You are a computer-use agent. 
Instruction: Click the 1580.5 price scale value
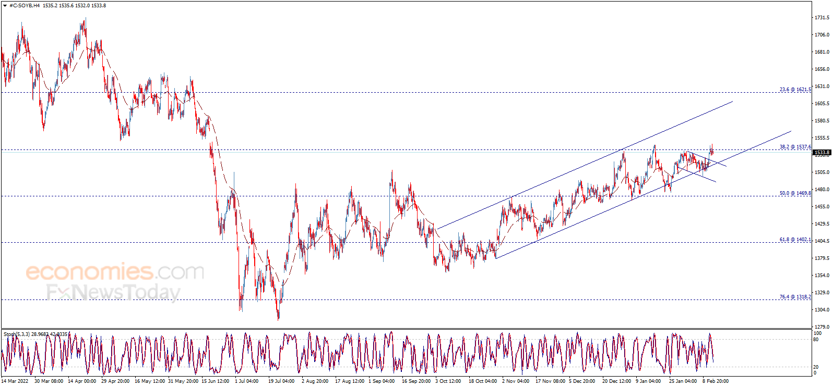point(822,121)
